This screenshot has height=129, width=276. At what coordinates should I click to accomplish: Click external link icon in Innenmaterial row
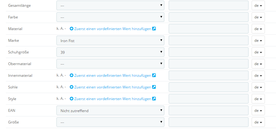tap(154, 75)
